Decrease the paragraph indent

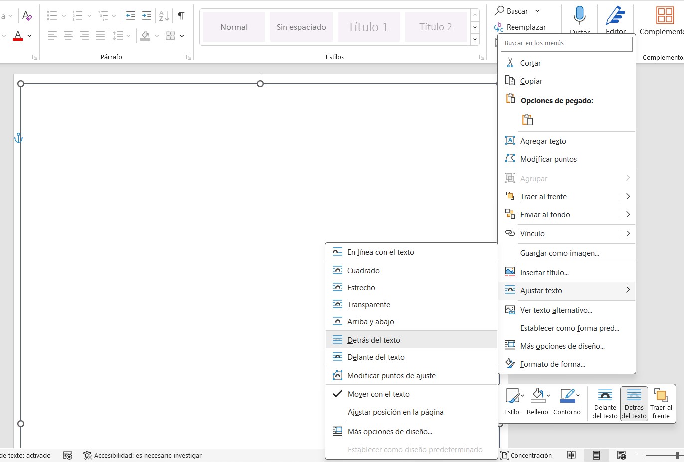click(x=131, y=16)
